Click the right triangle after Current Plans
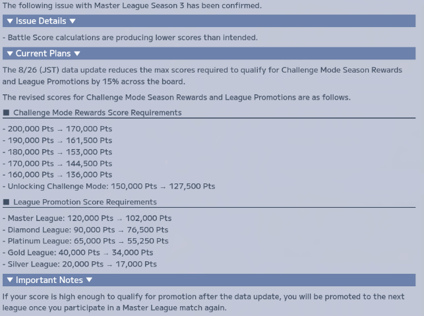The image size is (424, 316). pyautogui.click(x=77, y=53)
